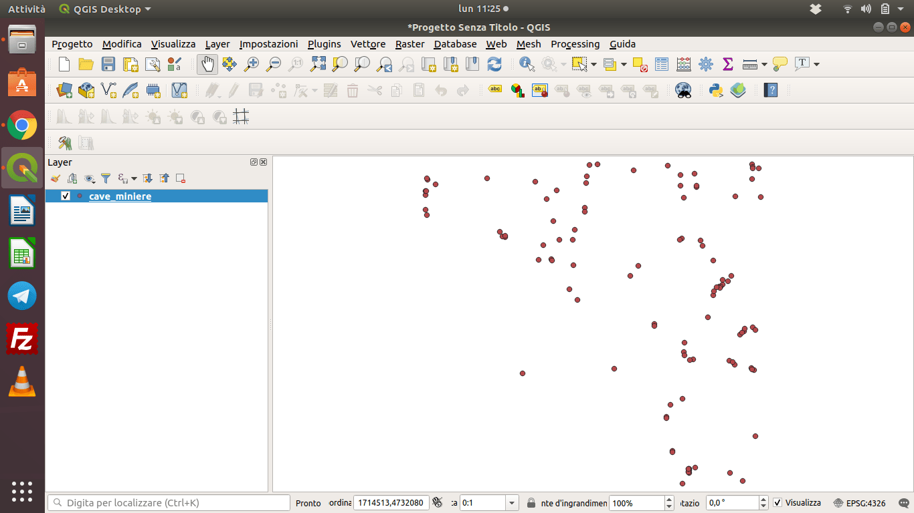Open the GRASS tools icon
914x513 pixels.
point(65,142)
